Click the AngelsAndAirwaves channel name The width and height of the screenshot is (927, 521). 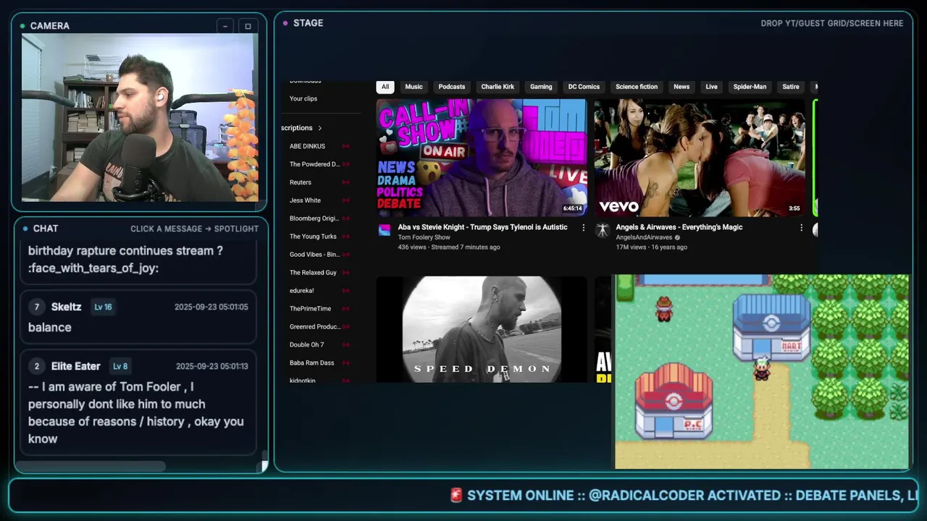[x=644, y=237]
